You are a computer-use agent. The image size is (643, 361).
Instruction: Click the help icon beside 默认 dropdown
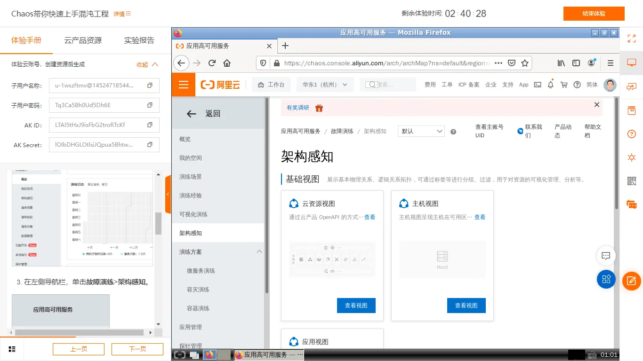pyautogui.click(x=453, y=132)
